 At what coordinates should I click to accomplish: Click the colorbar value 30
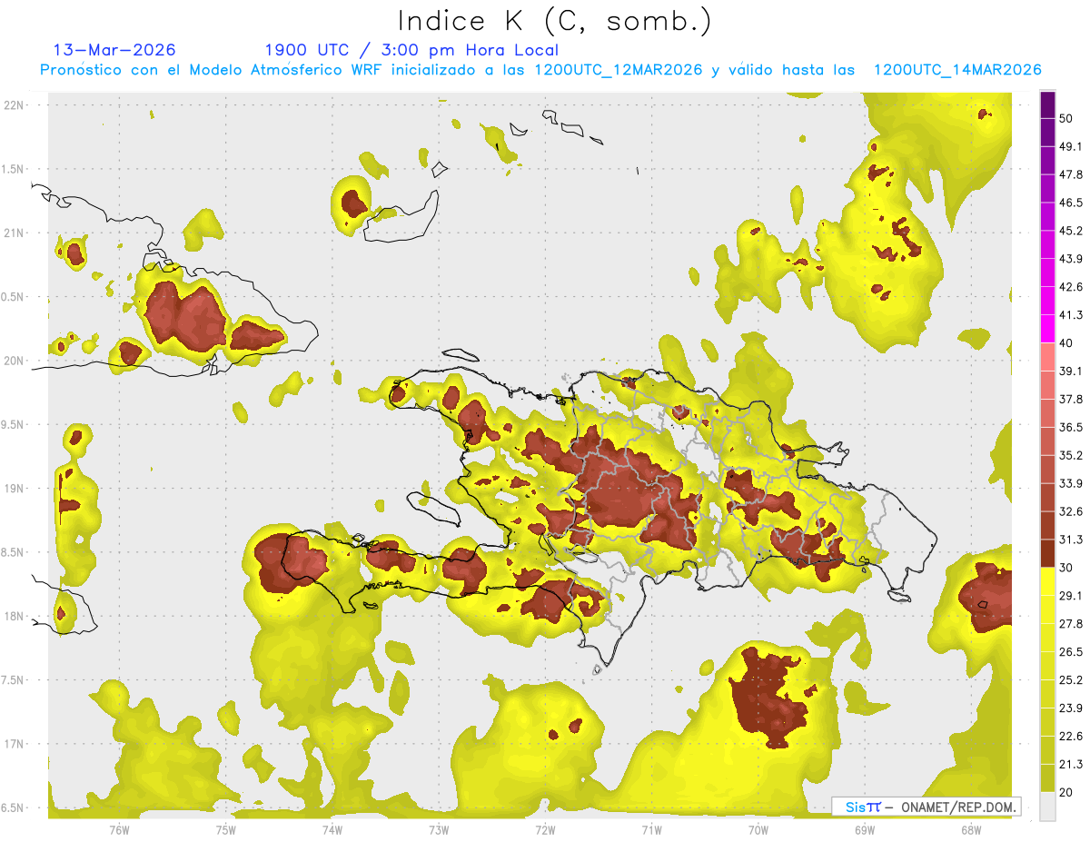tap(1066, 568)
